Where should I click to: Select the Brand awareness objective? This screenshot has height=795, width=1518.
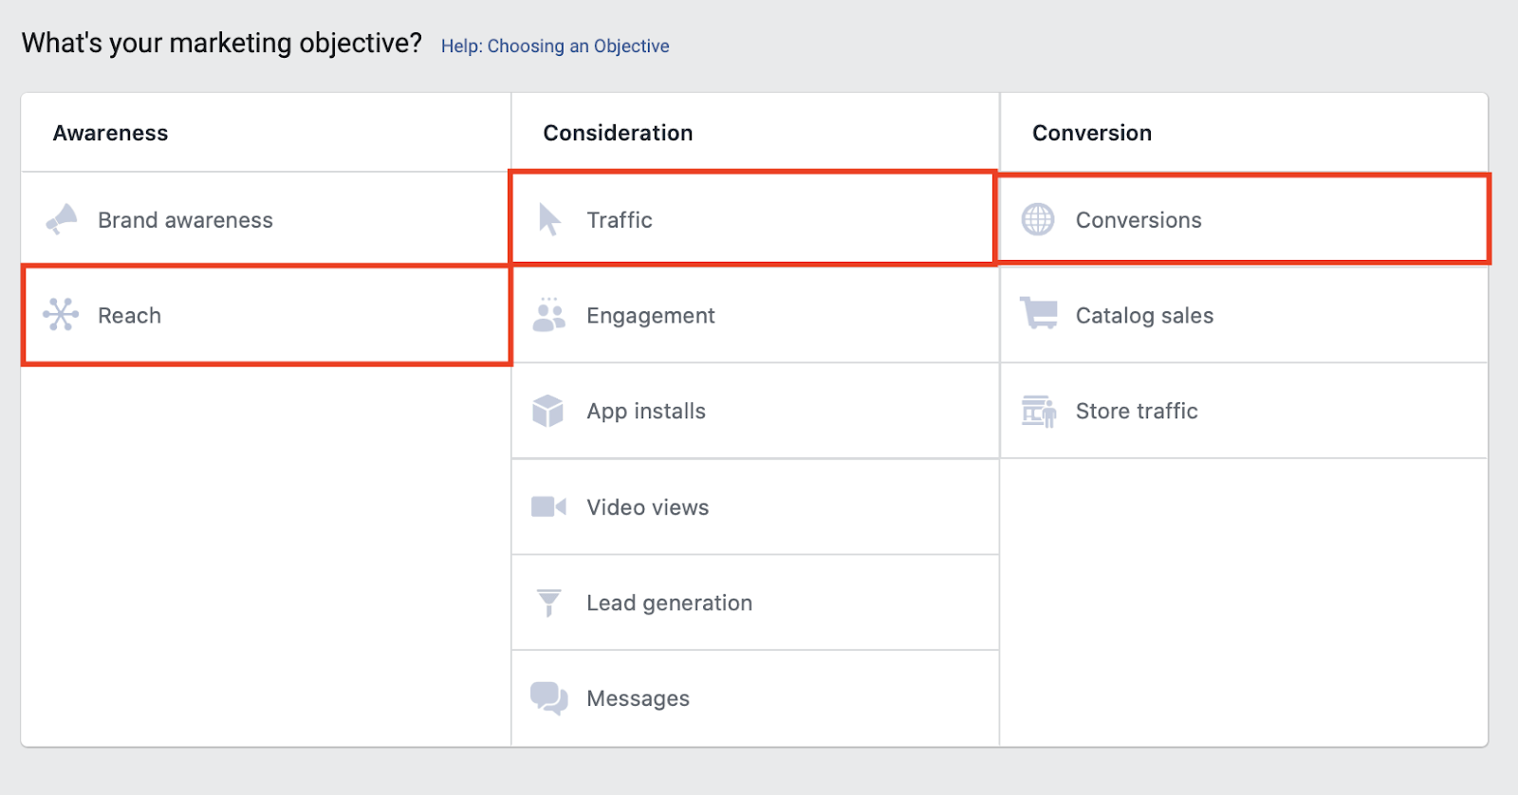coord(185,220)
